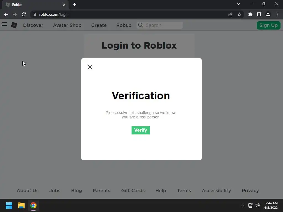Close the Roblox tab

[x=64, y=5]
